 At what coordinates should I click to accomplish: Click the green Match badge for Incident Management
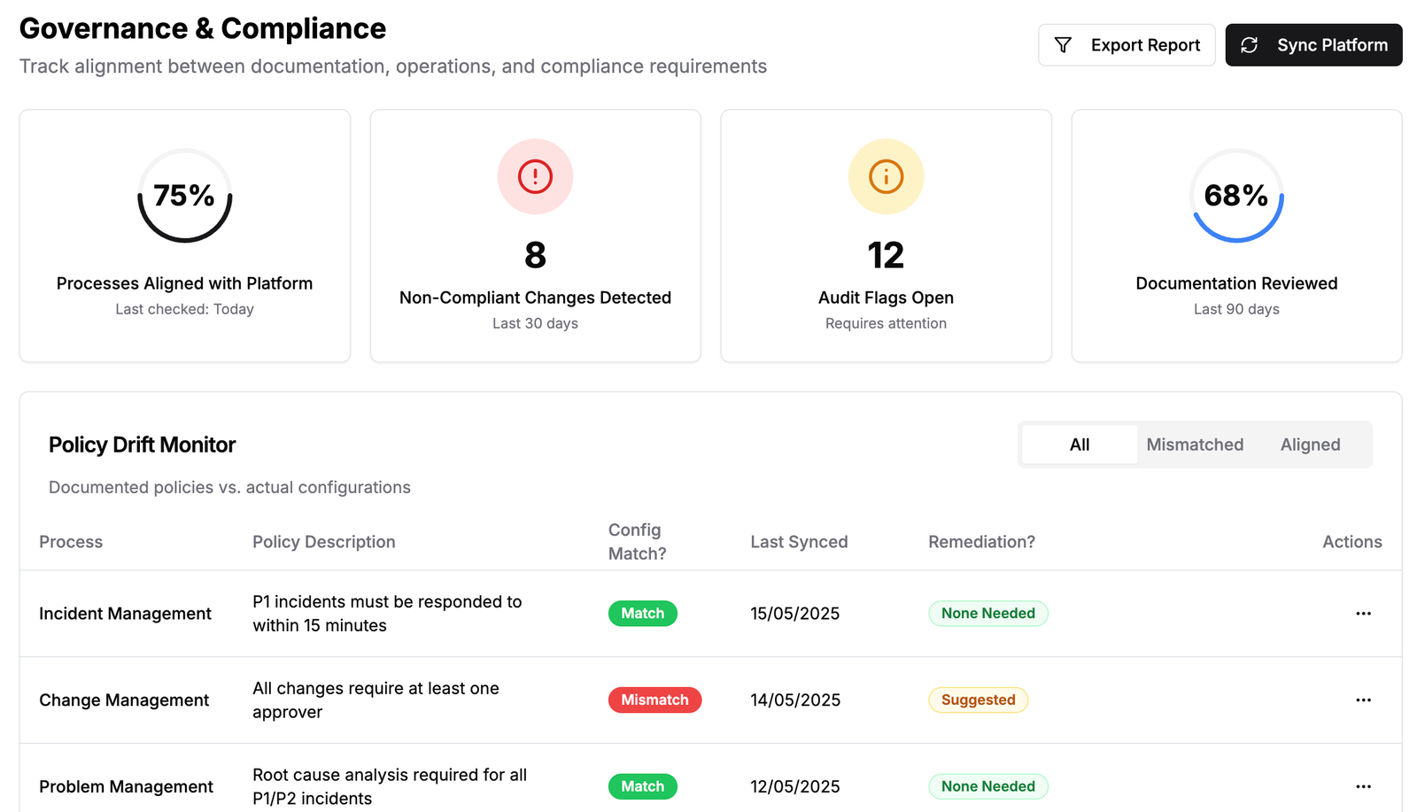[643, 613]
